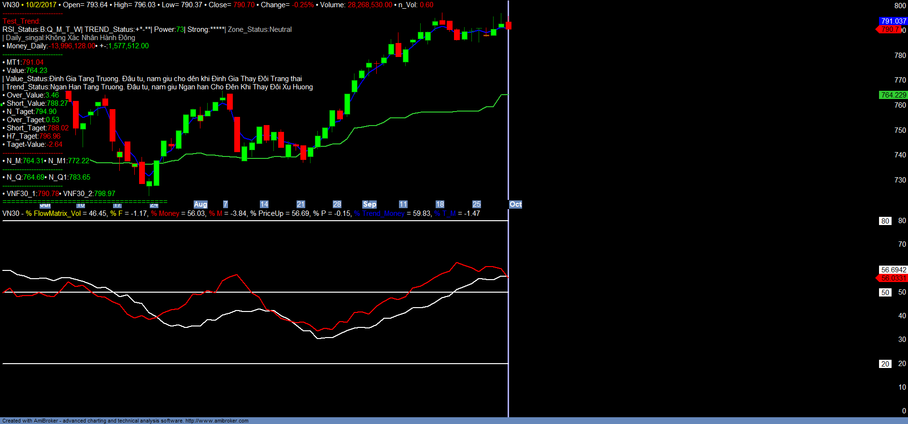The width and height of the screenshot is (908, 424).
Task: Click the % Trend_Money indicator label
Action: click(x=379, y=213)
